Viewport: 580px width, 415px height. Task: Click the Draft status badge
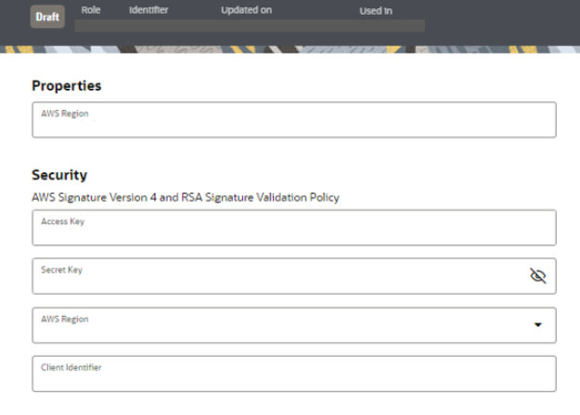click(48, 18)
